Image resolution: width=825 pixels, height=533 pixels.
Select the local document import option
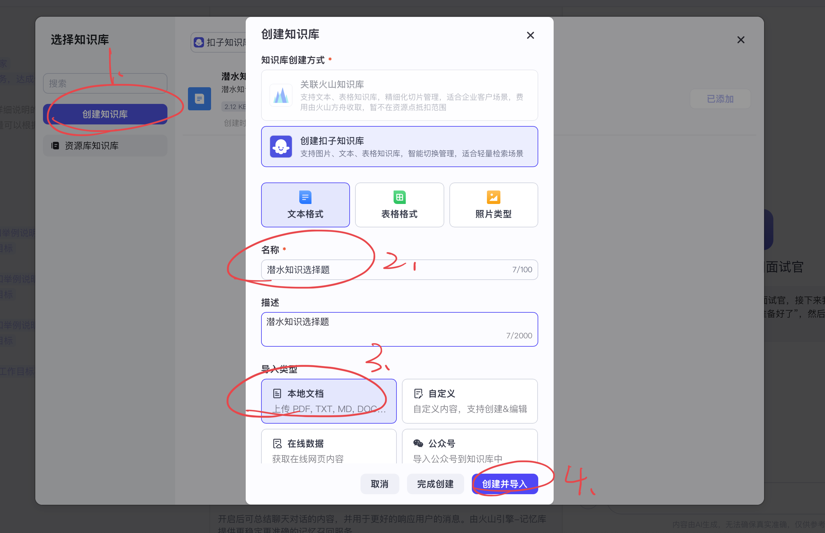tap(328, 401)
